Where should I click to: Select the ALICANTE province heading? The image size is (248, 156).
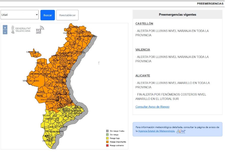coord(143,76)
